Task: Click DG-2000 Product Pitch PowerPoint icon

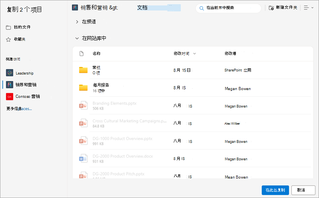Action: click(x=83, y=175)
